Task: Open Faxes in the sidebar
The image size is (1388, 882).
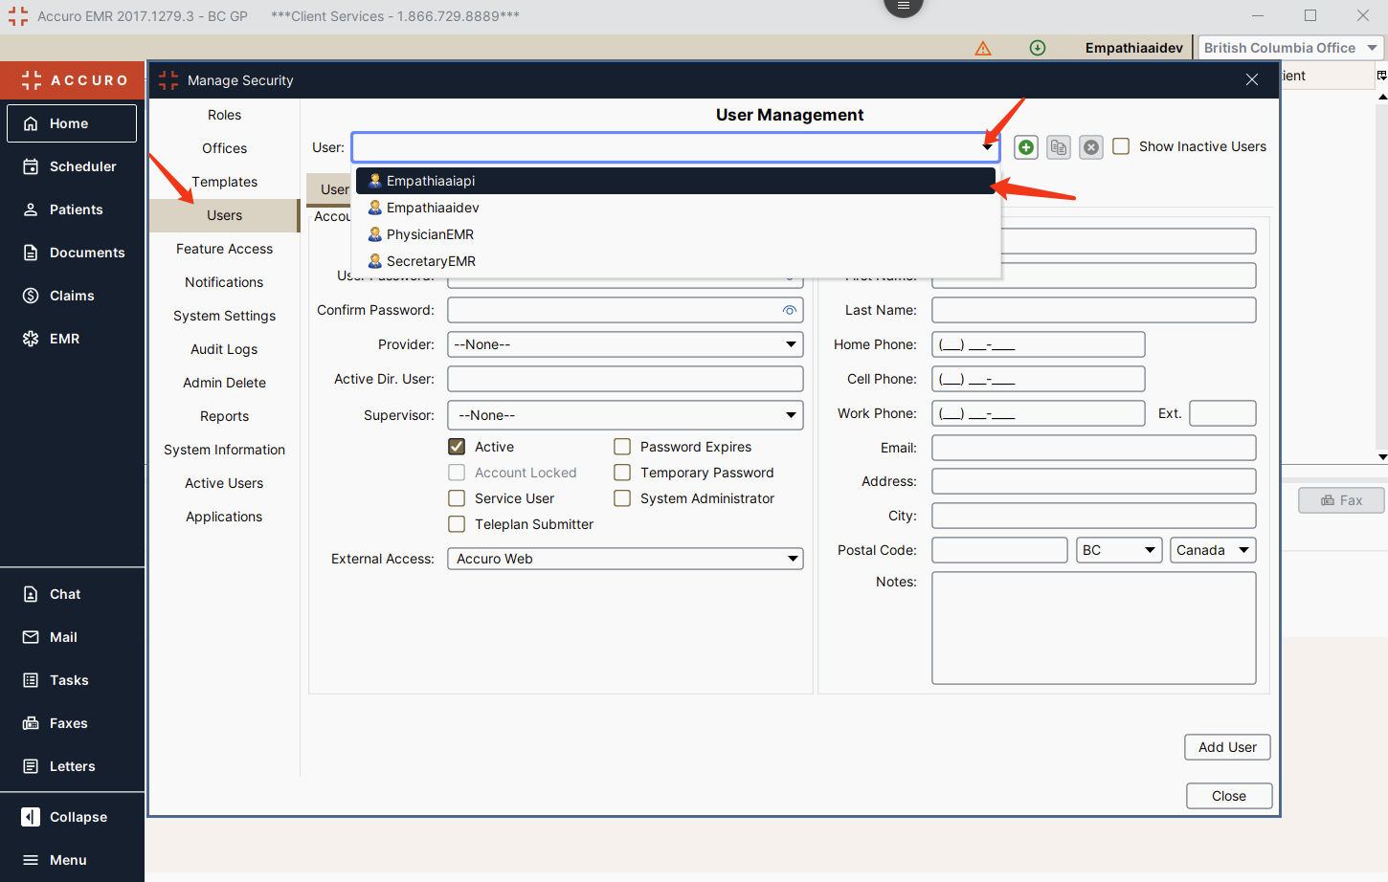Action: [x=72, y=723]
